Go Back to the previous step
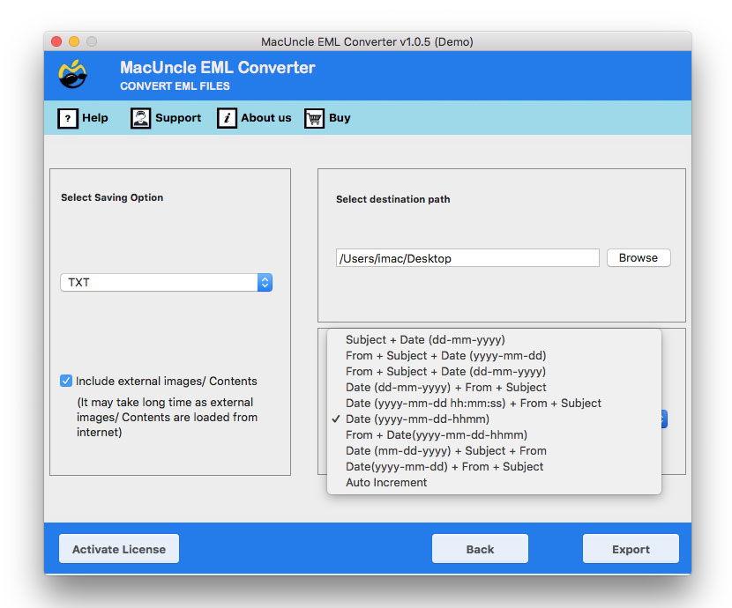Image resolution: width=732 pixels, height=608 pixels. [480, 549]
